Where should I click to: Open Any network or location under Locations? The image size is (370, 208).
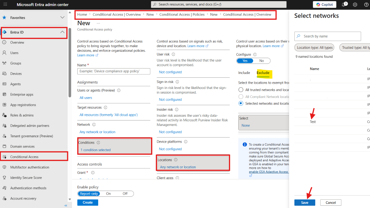click(x=178, y=167)
